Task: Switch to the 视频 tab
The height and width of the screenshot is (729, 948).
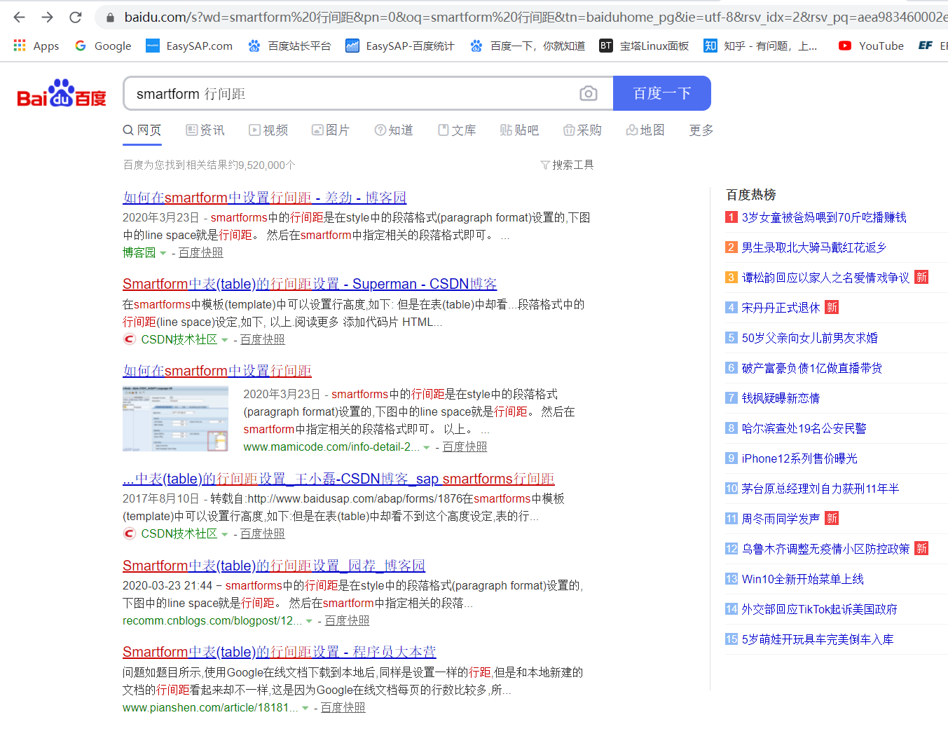Action: (x=268, y=130)
